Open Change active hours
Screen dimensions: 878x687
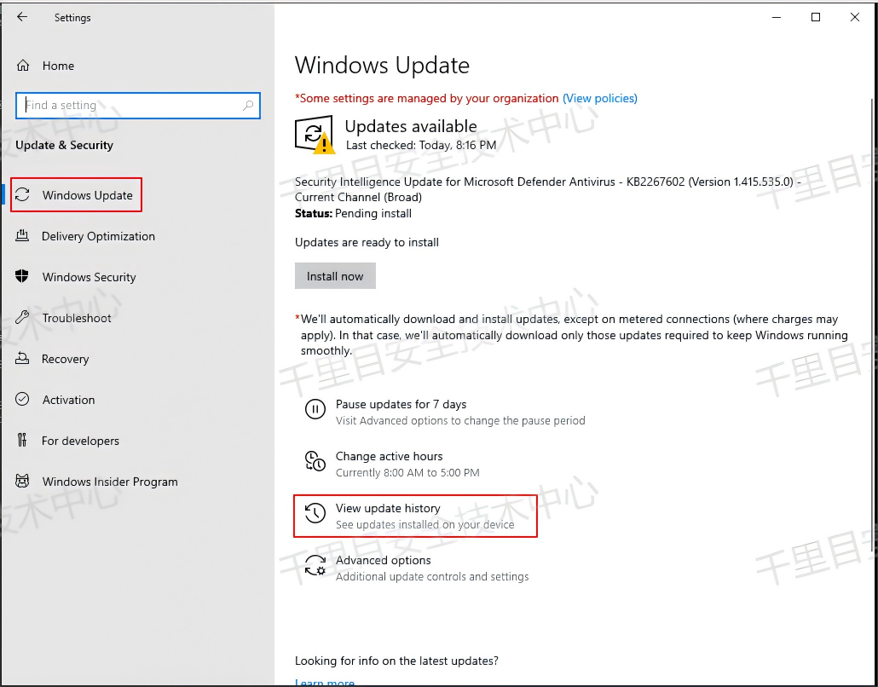(390, 456)
